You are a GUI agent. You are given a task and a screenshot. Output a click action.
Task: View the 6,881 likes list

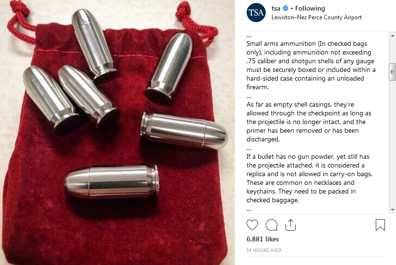[262, 239]
